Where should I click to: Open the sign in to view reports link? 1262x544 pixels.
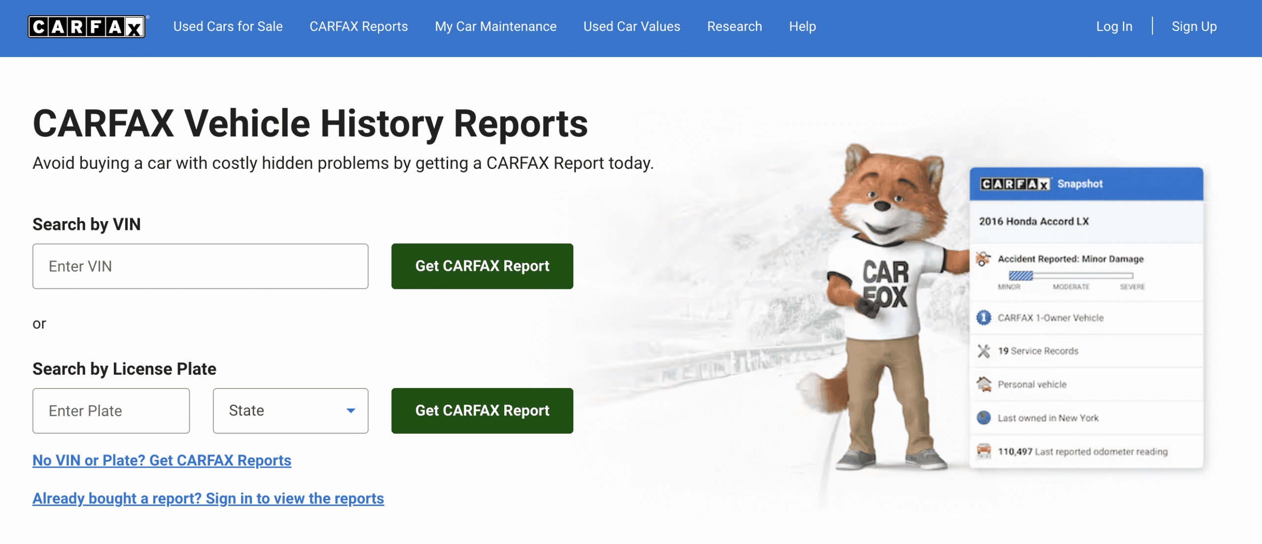pyautogui.click(x=208, y=498)
